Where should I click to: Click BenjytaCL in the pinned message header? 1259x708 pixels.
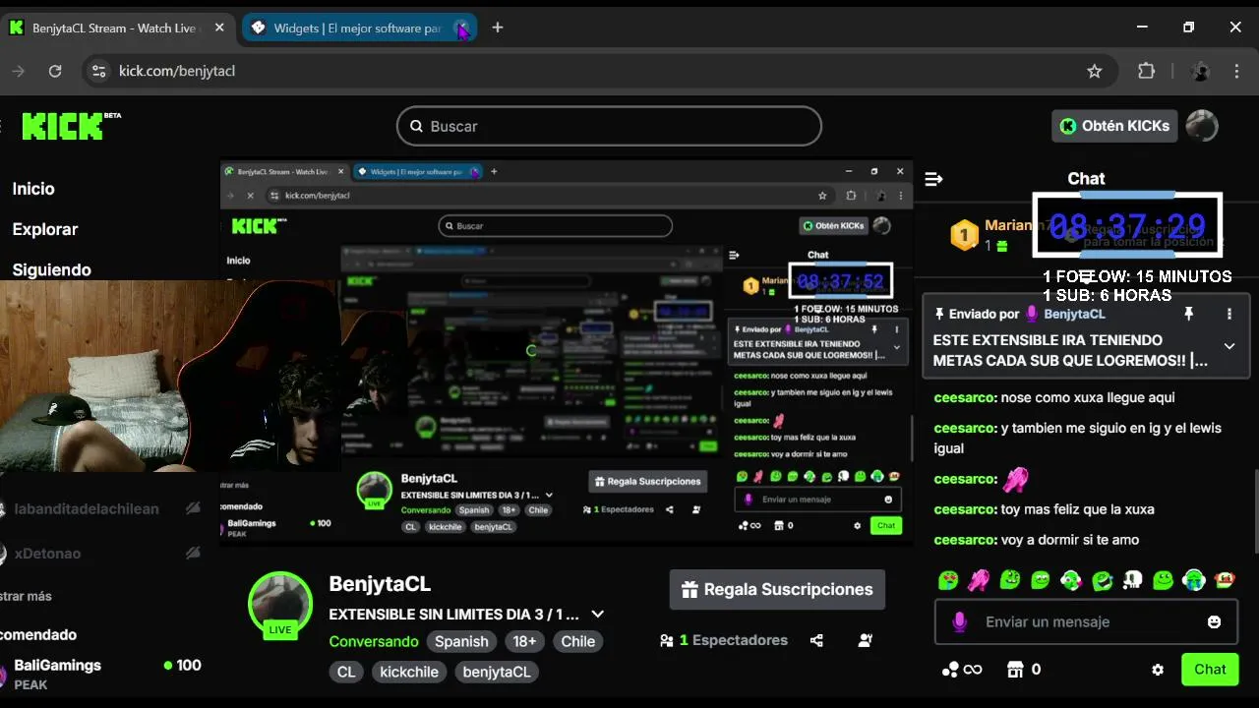(1074, 314)
